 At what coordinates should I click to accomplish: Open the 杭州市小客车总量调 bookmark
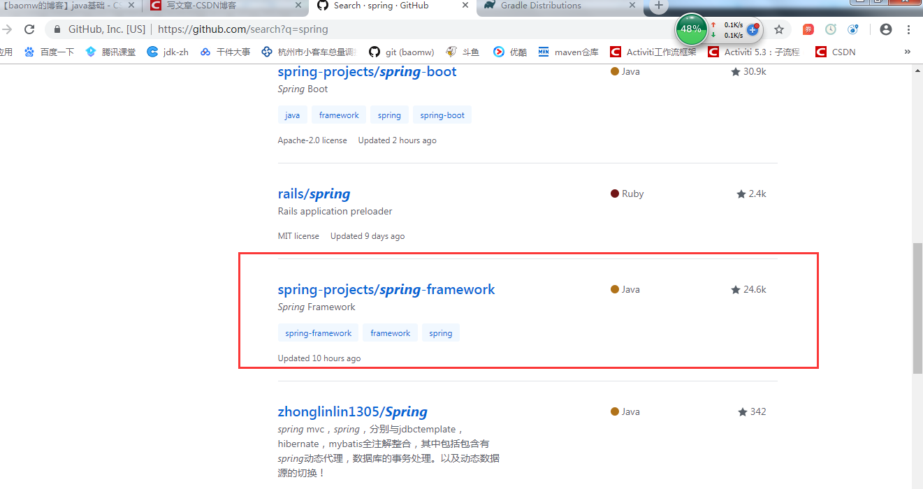coord(309,52)
